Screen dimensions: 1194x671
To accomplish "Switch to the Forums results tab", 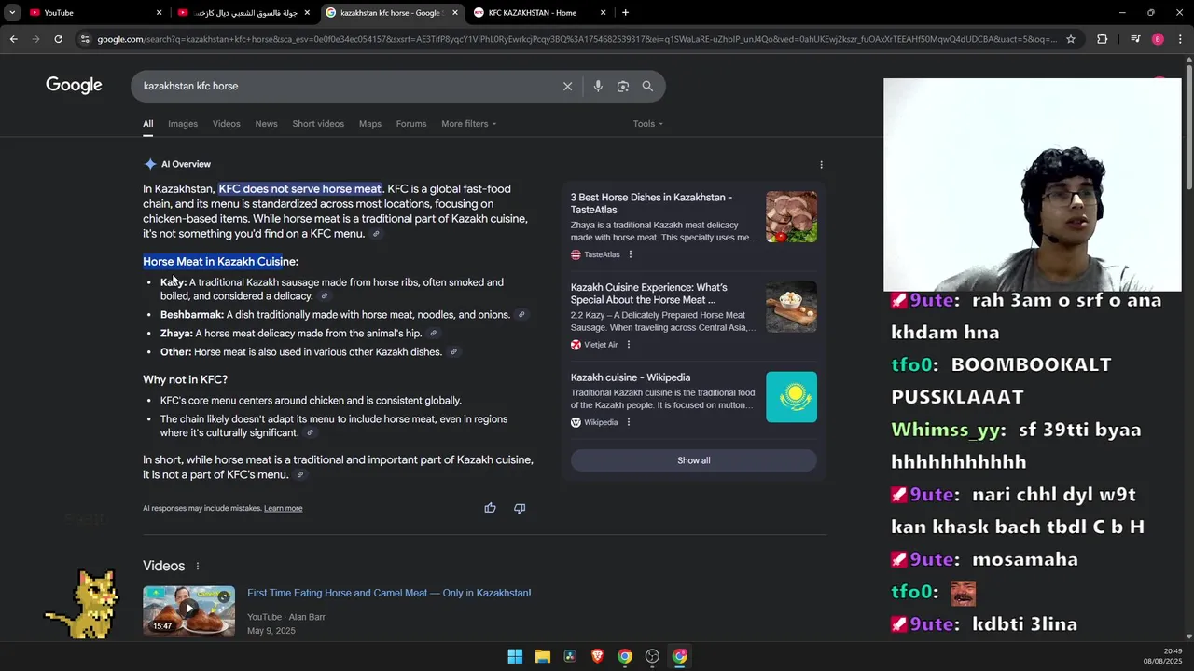I will tap(411, 124).
